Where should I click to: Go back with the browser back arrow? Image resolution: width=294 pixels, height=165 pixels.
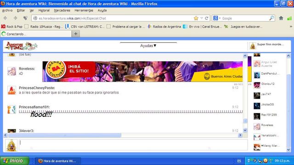point(5,18)
